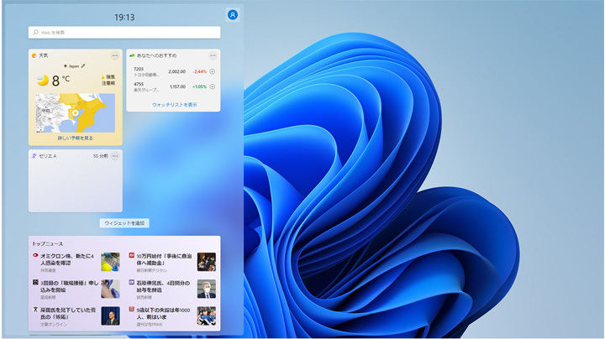
Task: Click the オミクロン株 article source icon
Action: 35,255
